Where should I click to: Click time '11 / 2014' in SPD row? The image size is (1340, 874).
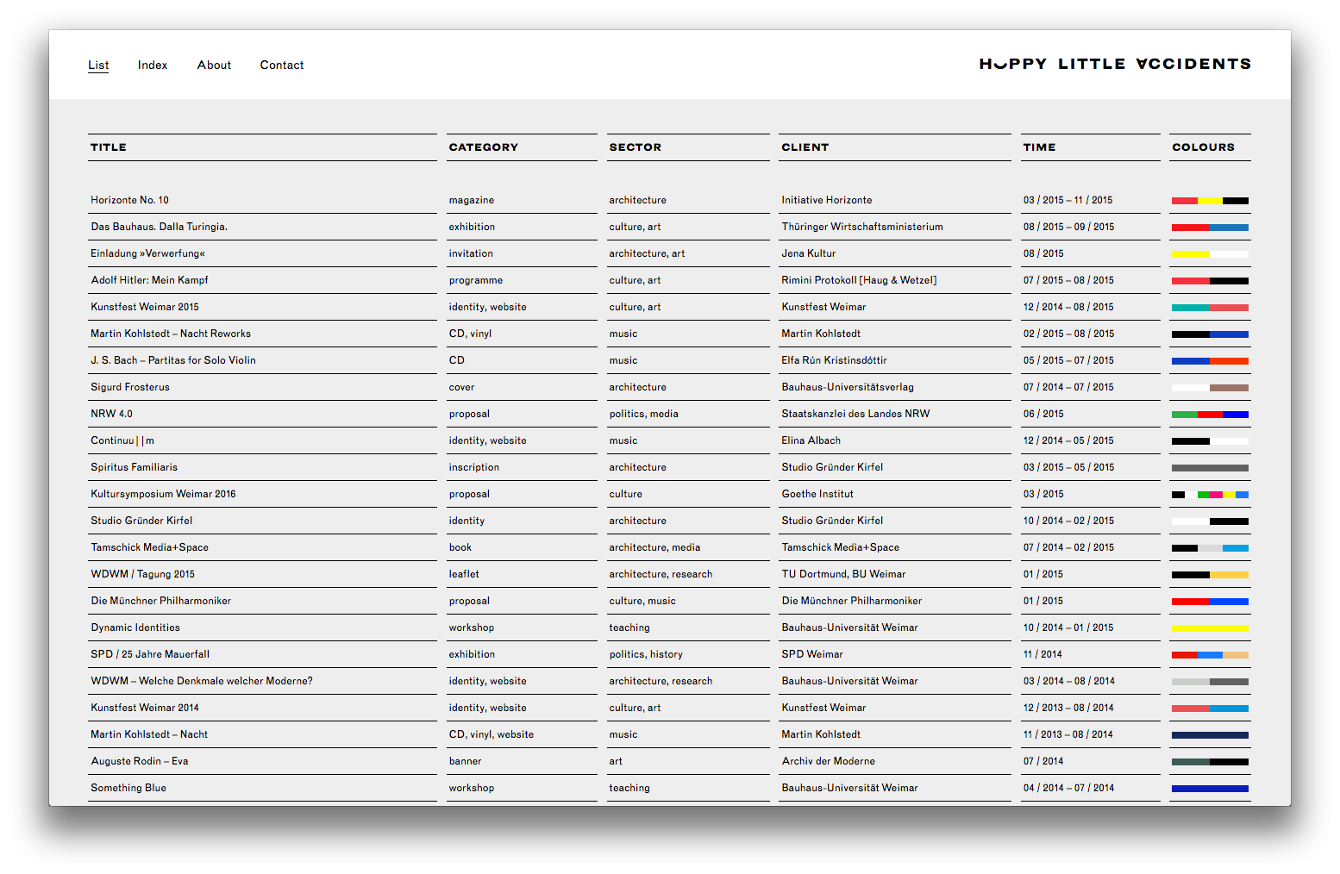coord(1043,654)
